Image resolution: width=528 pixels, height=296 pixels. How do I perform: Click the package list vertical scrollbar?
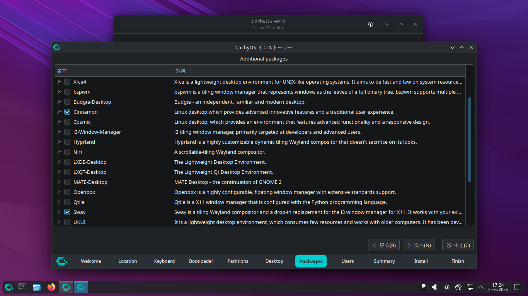pos(470,140)
